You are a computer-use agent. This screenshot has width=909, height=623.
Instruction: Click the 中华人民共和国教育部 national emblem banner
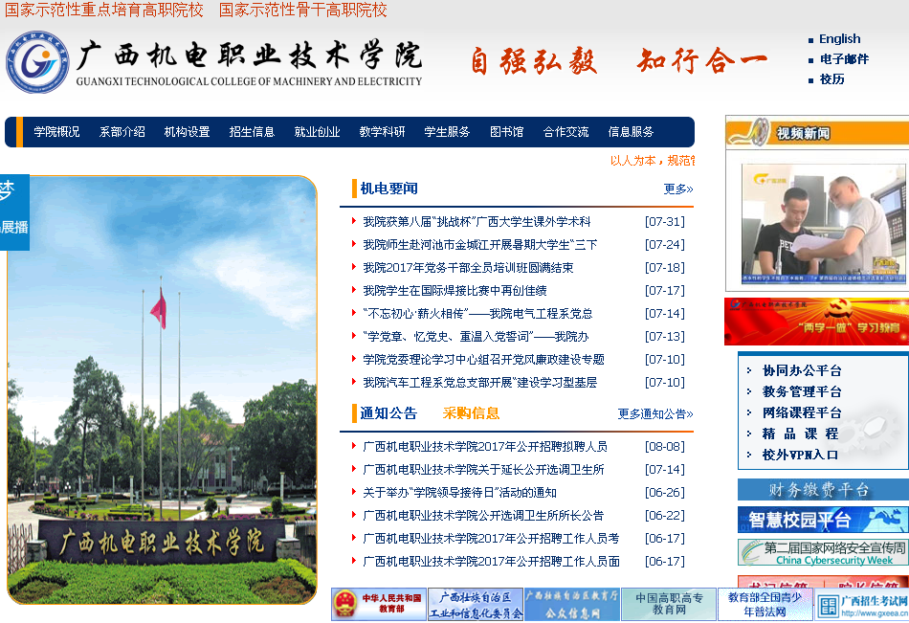pos(378,604)
